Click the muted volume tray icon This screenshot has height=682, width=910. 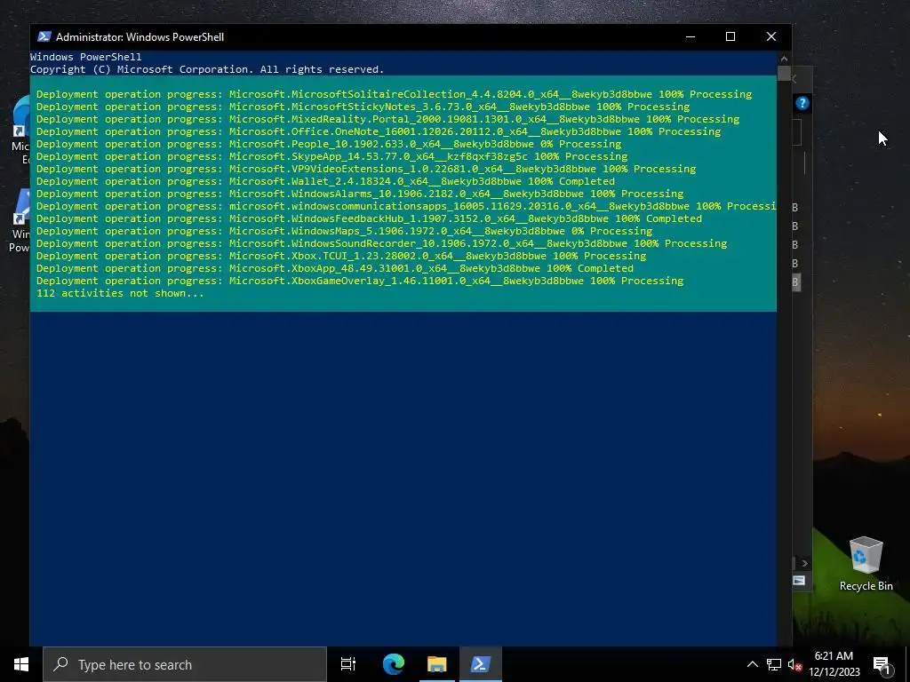coord(794,664)
